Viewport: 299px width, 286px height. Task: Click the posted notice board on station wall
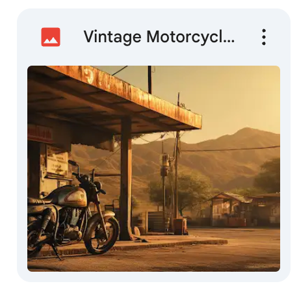click(57, 161)
